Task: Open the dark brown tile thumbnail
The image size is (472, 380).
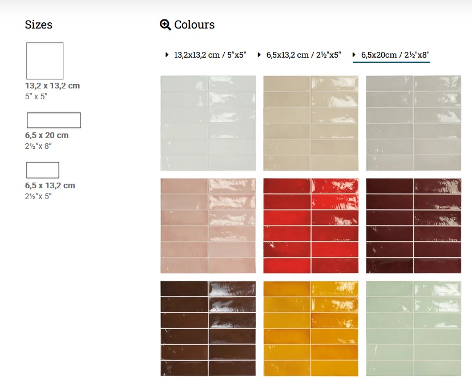Action: point(208,329)
